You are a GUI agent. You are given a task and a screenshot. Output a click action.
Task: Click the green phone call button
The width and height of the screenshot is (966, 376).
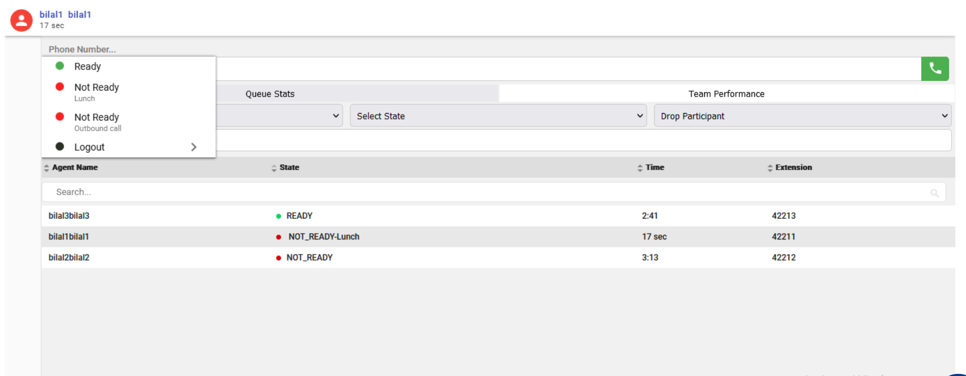935,69
